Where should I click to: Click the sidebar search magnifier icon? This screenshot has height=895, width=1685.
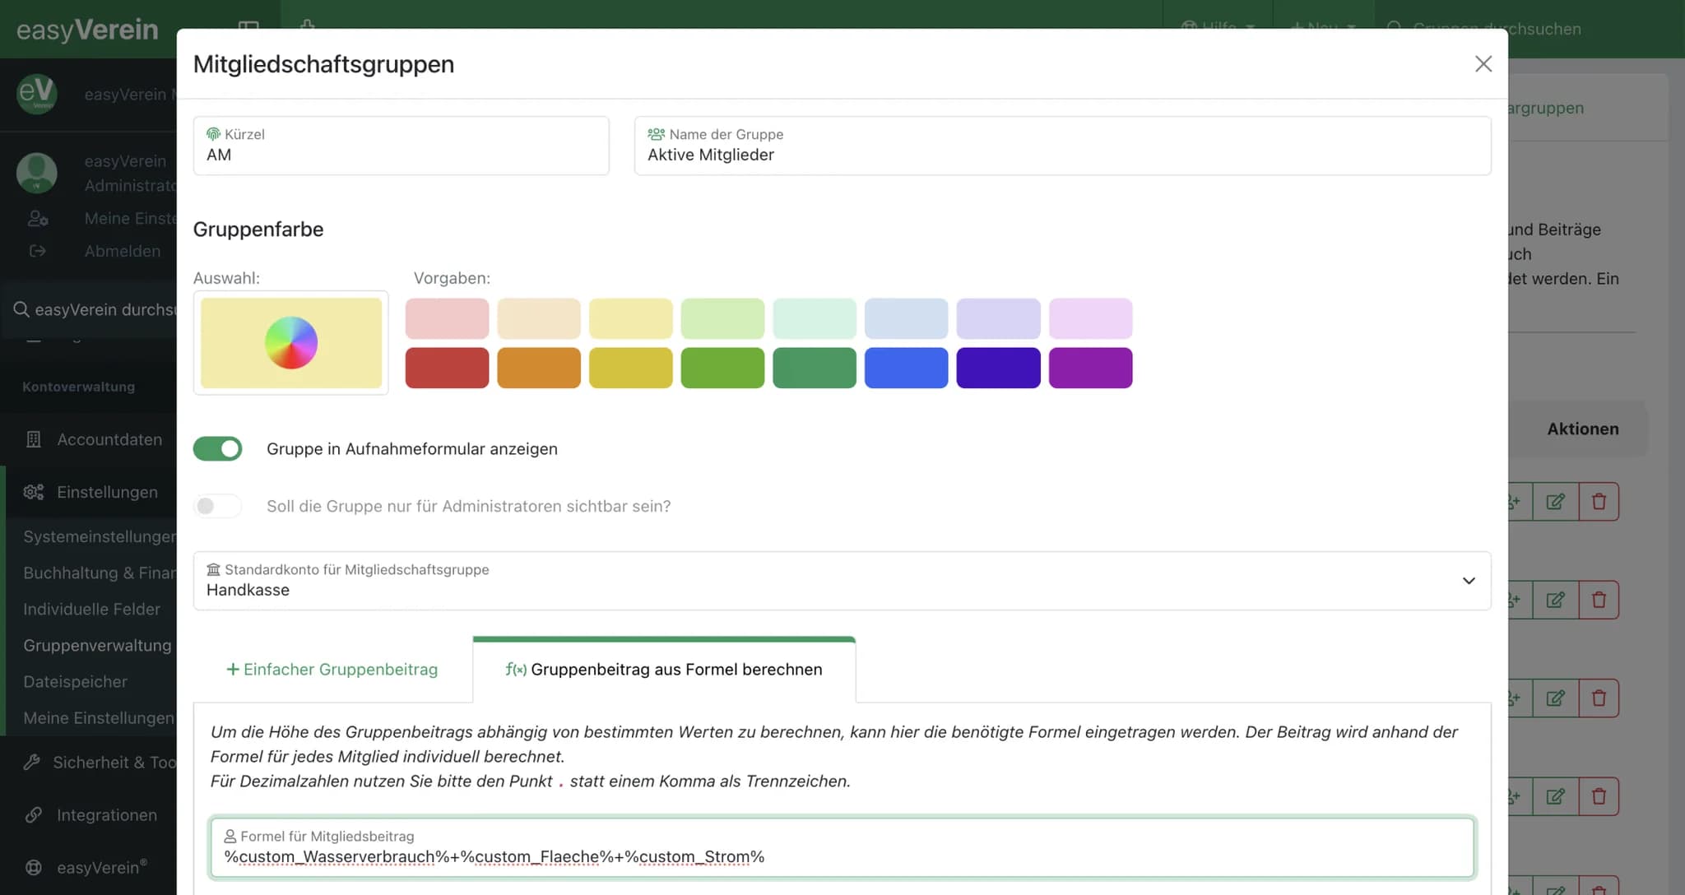[21, 309]
